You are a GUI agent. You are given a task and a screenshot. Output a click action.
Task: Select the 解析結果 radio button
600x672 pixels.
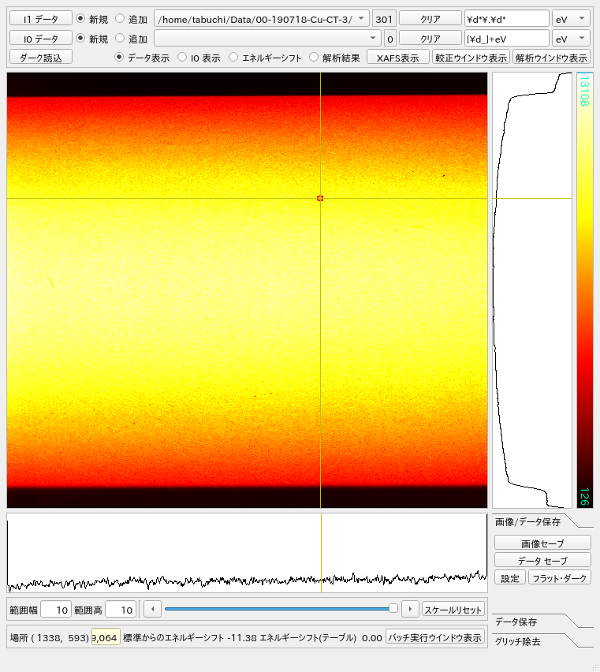point(314,57)
